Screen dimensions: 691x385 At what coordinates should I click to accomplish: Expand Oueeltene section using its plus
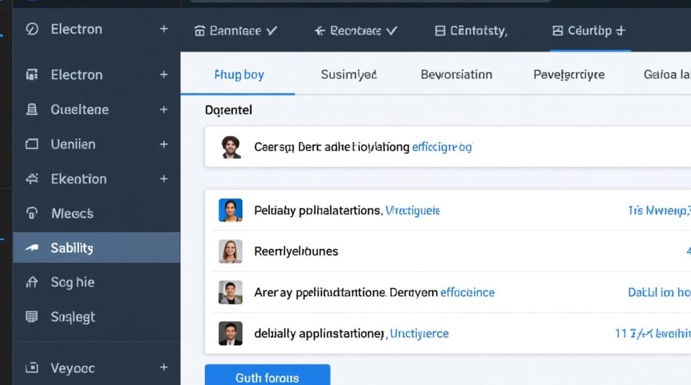(163, 109)
